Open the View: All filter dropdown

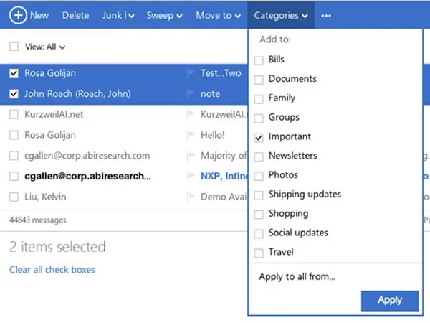45,47
